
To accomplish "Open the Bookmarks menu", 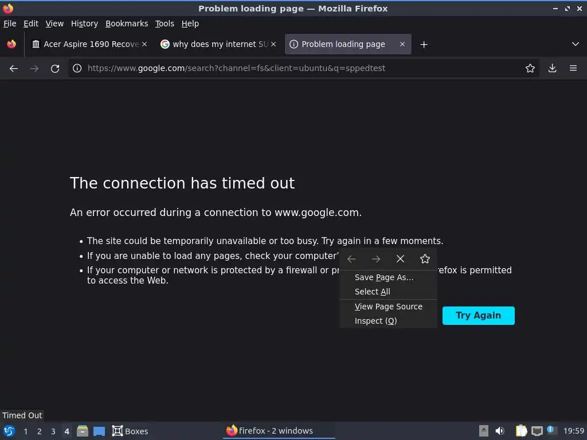I will [x=127, y=23].
